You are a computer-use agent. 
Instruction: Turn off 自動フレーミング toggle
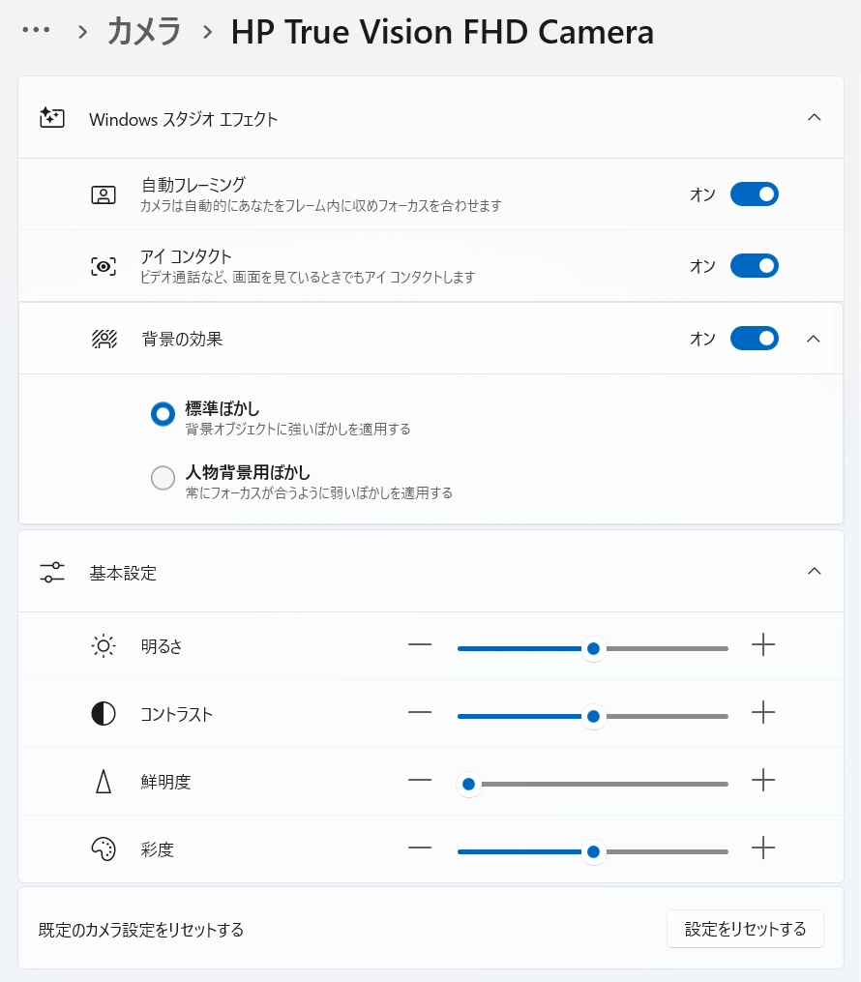pyautogui.click(x=754, y=194)
